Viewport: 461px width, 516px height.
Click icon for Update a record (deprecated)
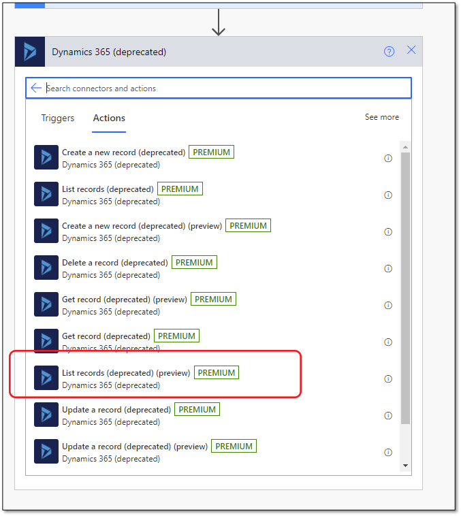pos(46,415)
